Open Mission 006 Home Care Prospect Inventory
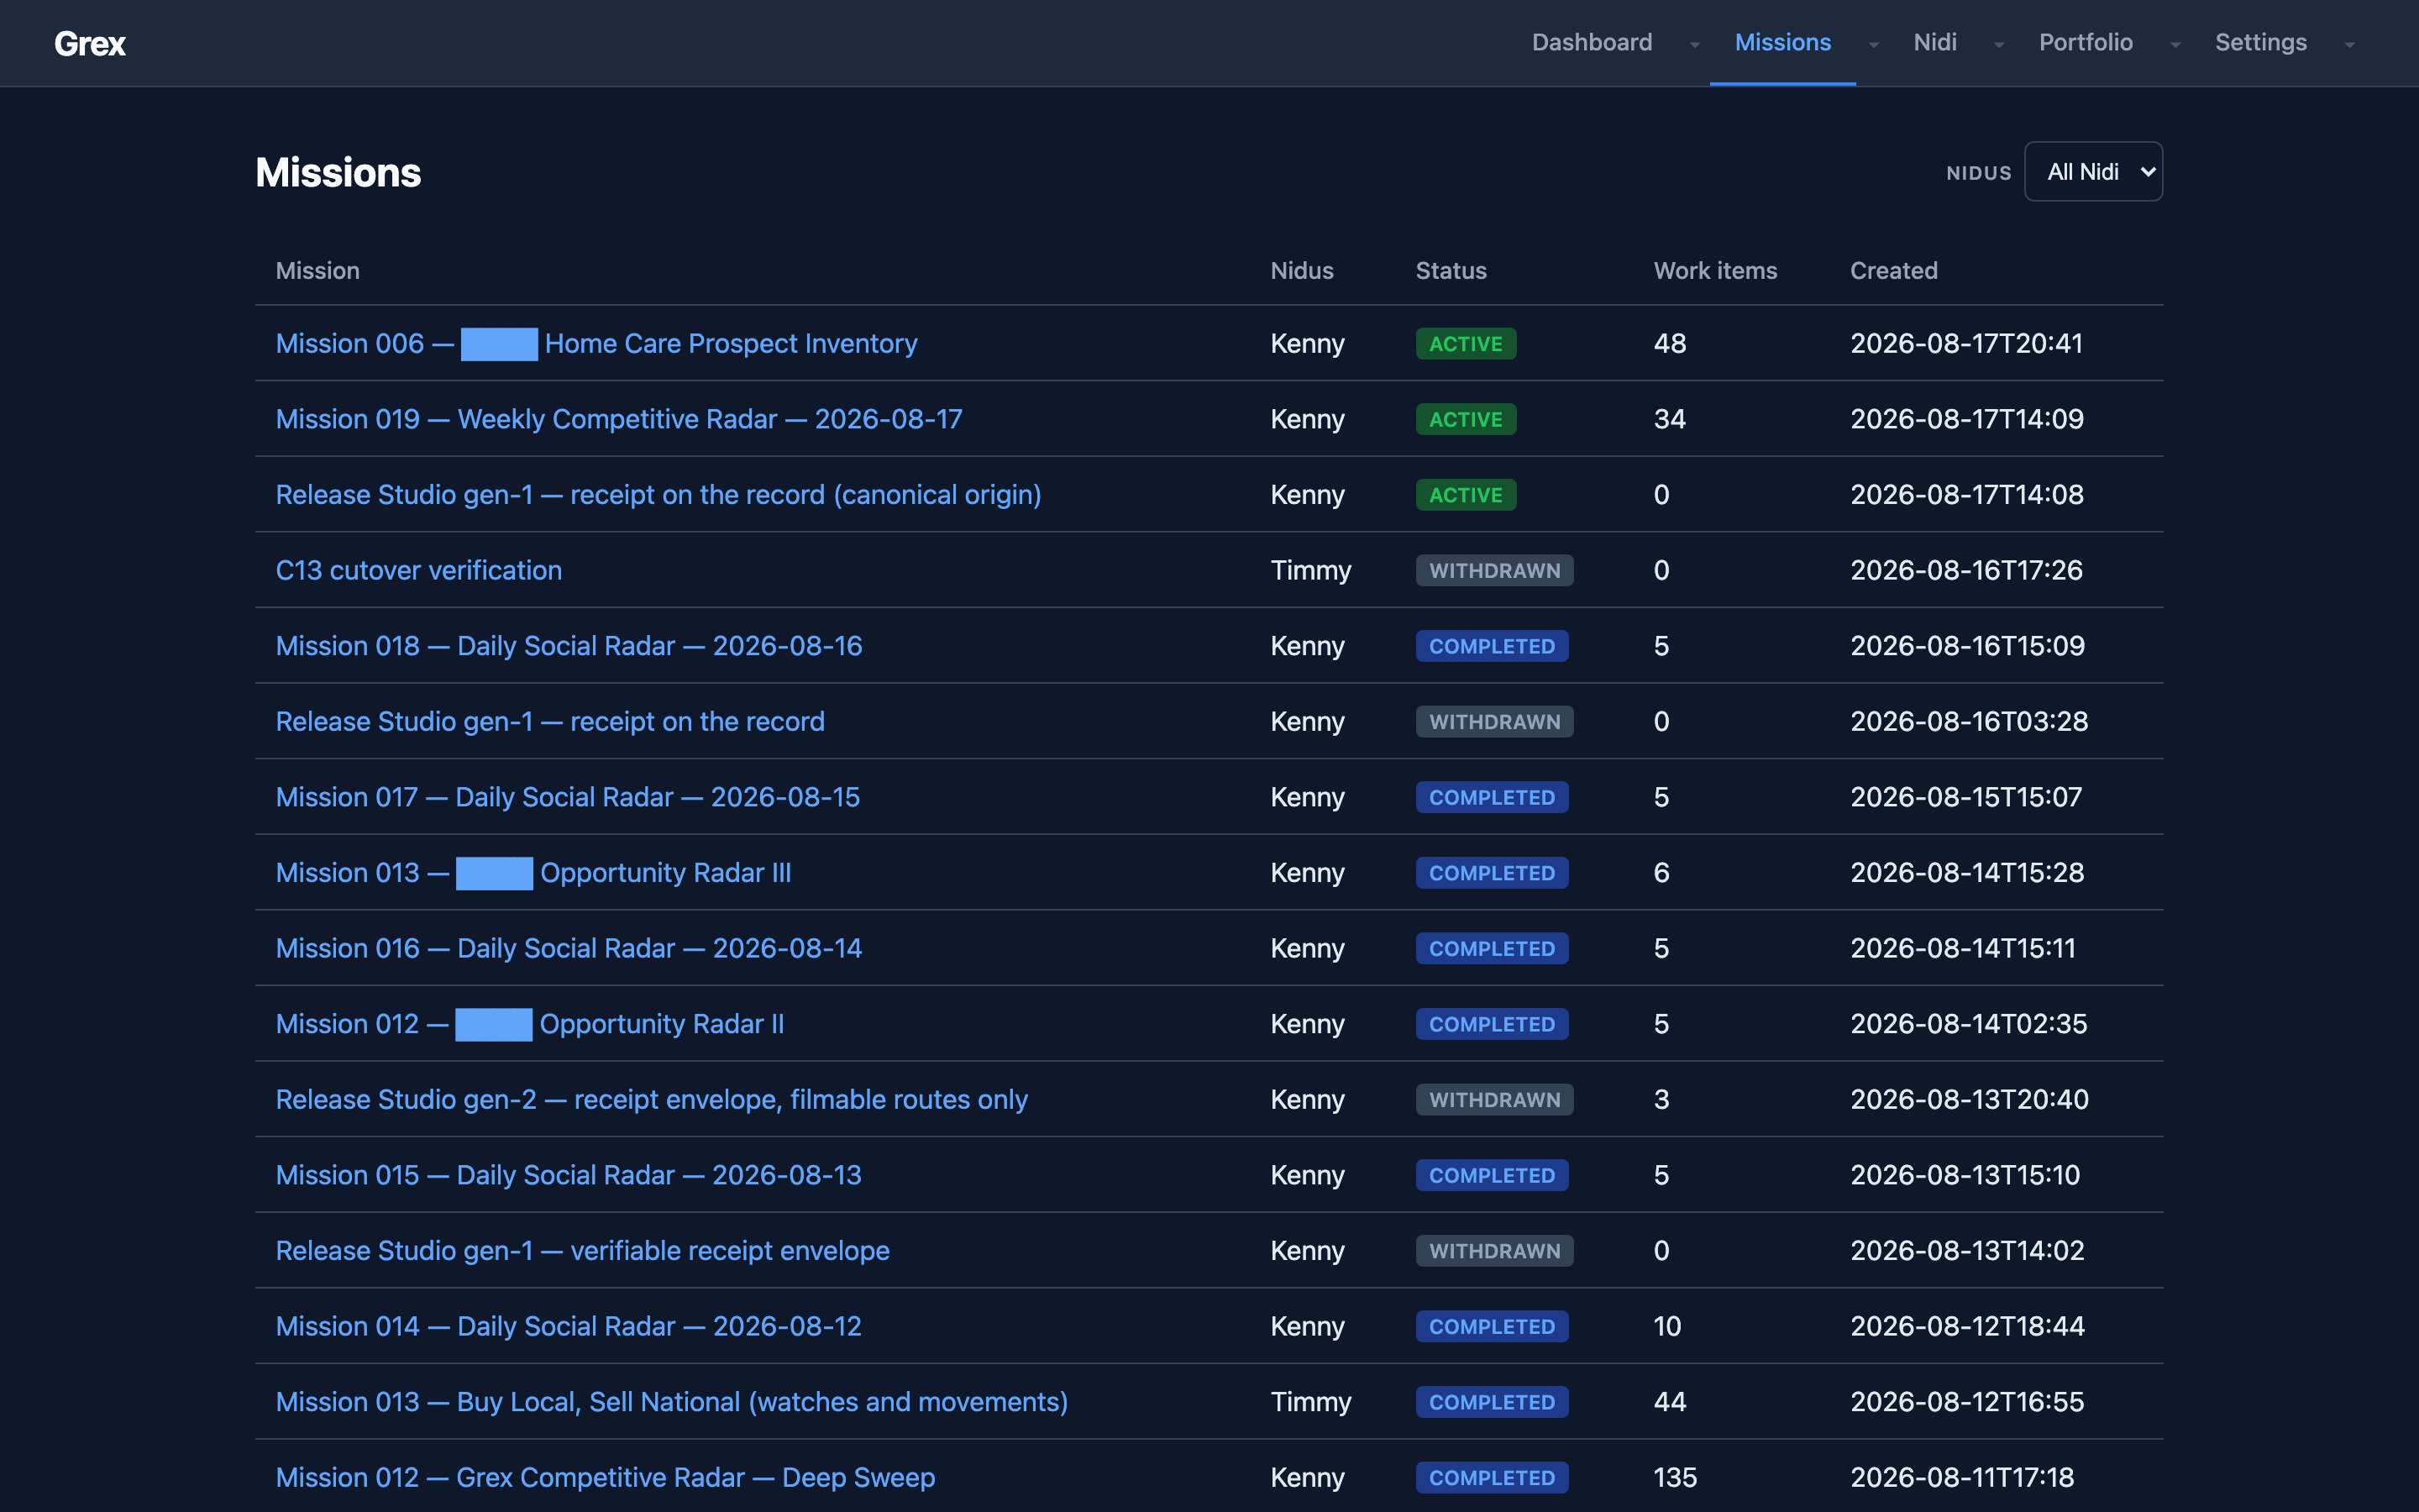 point(596,343)
